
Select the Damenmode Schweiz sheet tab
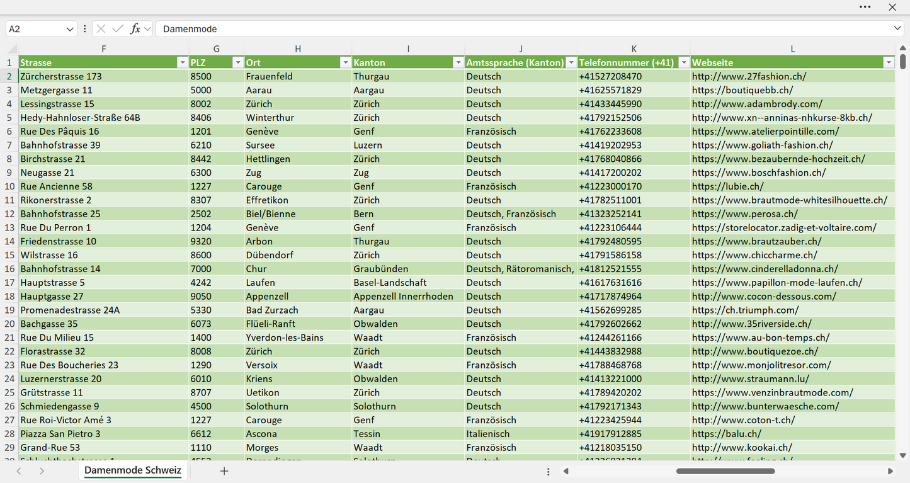pos(133,470)
